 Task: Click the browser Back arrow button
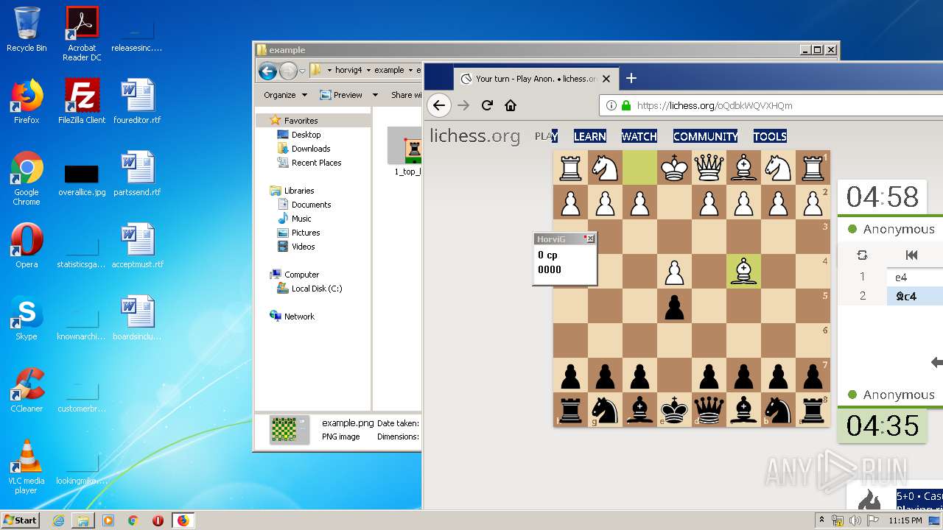click(x=439, y=105)
